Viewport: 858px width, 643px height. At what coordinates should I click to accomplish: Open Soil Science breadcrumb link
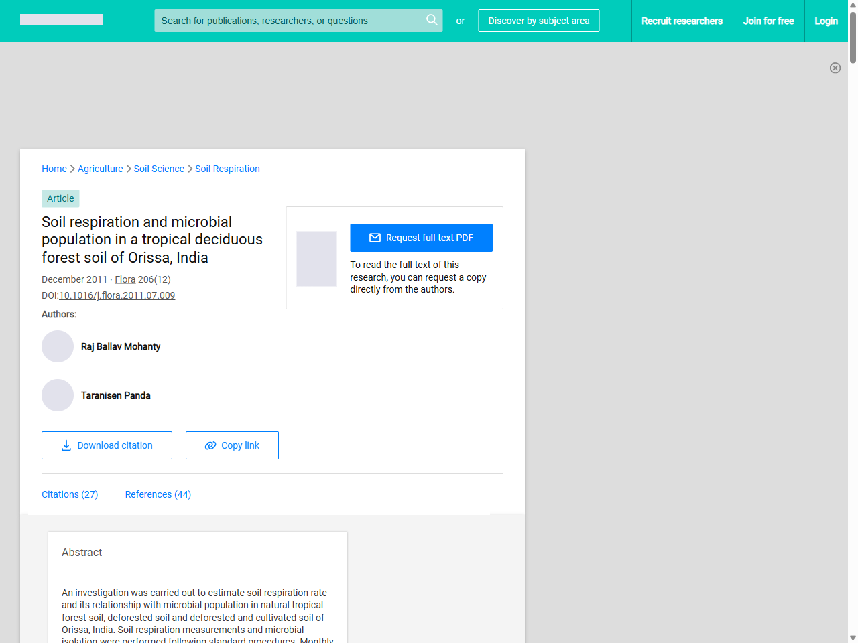tap(159, 169)
